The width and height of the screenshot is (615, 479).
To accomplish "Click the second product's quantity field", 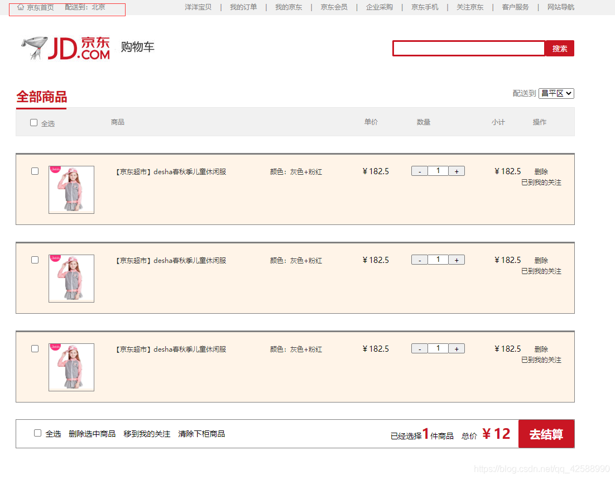I will [438, 259].
